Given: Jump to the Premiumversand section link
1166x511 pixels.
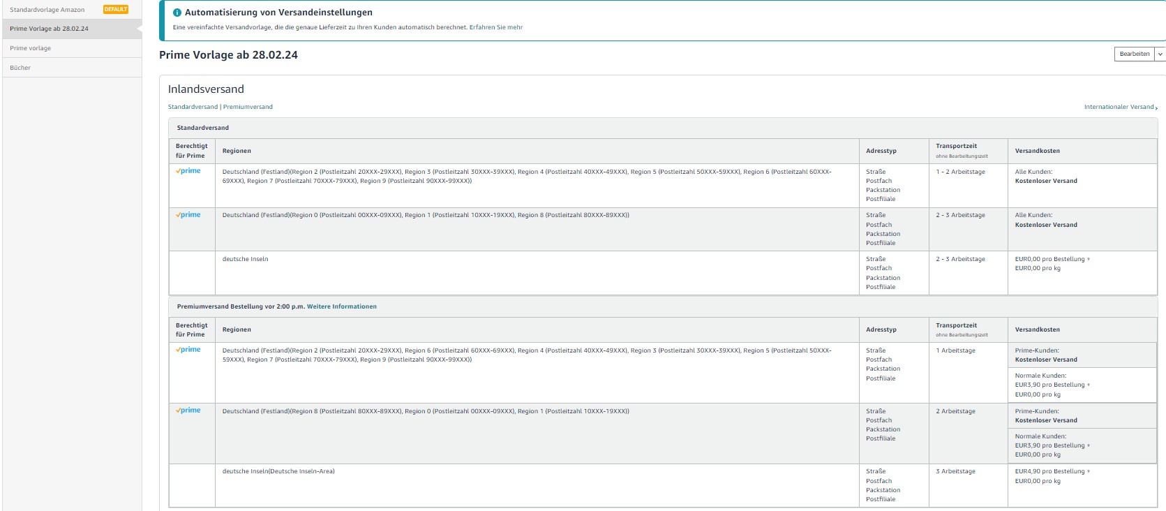Looking at the screenshot, I should coord(248,107).
